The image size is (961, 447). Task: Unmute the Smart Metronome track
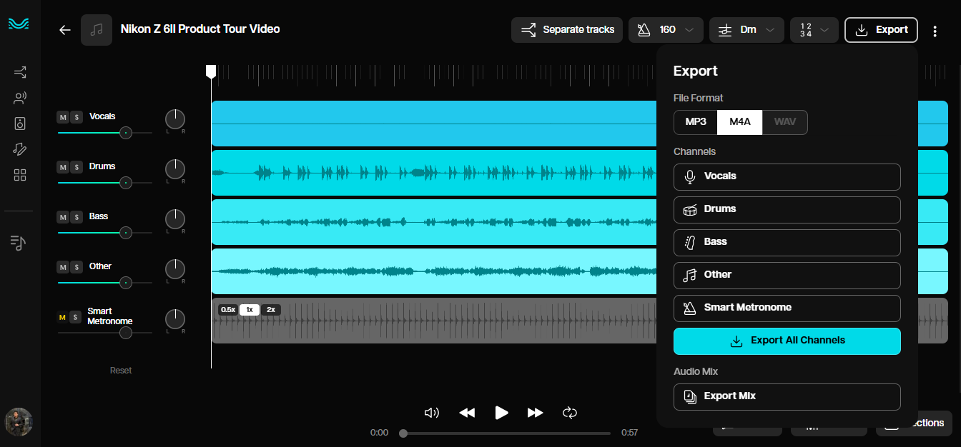click(x=61, y=316)
